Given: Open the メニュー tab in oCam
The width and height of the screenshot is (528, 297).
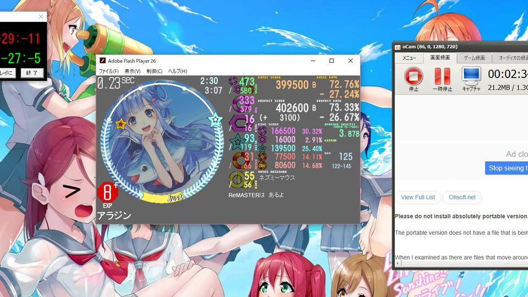Looking at the screenshot, I should (409, 58).
